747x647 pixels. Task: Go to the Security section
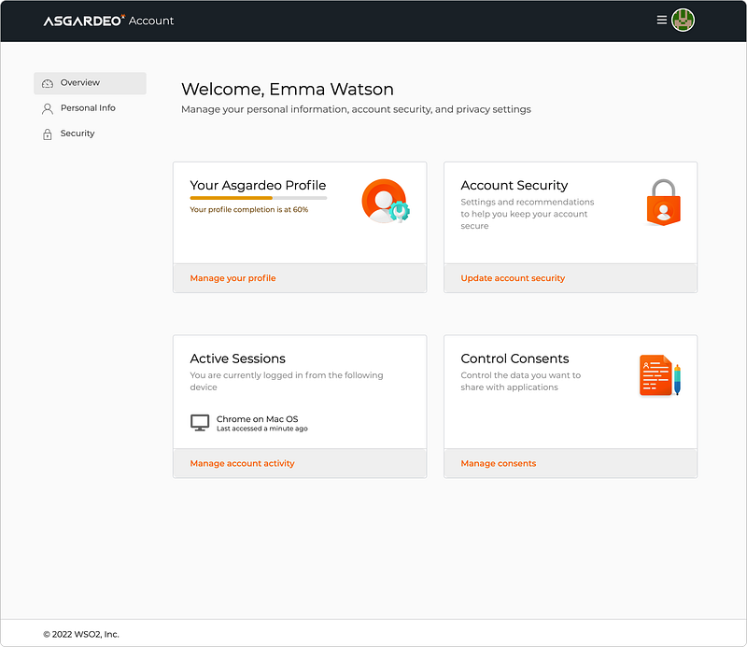point(90,134)
